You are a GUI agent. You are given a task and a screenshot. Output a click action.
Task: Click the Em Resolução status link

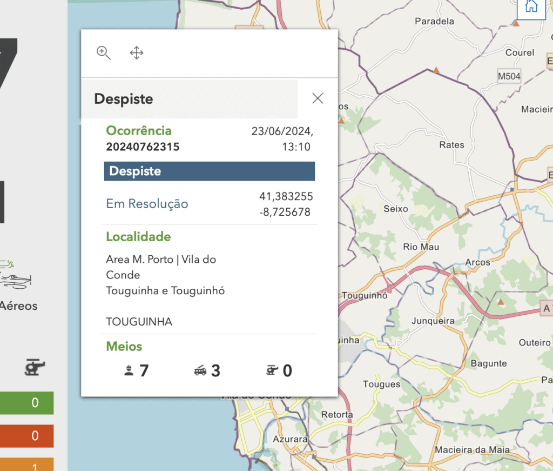click(147, 204)
